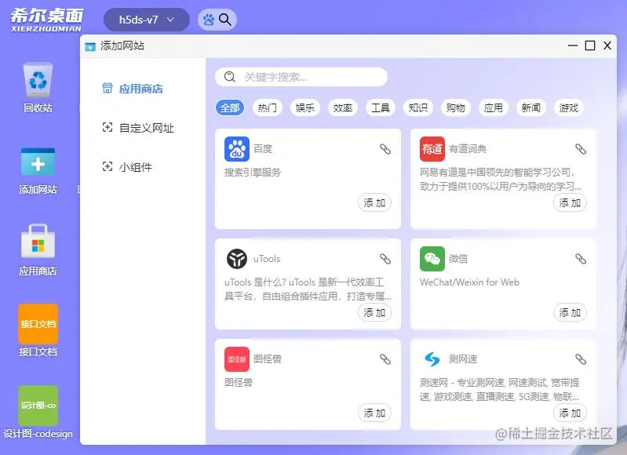Click the 希尔桌面 logo

[x=46, y=20]
